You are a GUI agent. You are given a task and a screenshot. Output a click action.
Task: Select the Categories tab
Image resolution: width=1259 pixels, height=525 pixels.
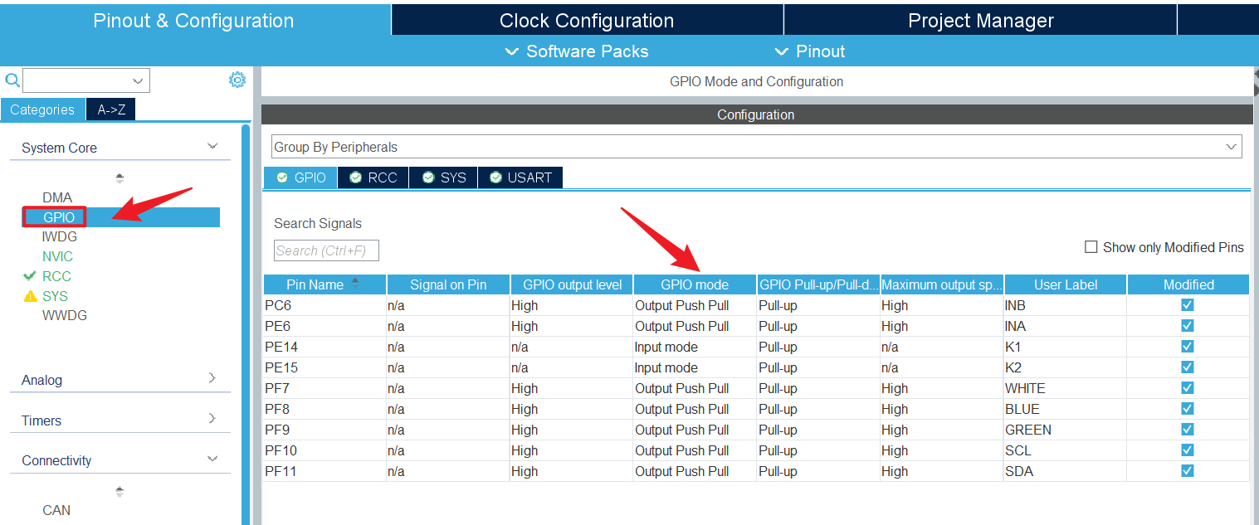tap(42, 109)
